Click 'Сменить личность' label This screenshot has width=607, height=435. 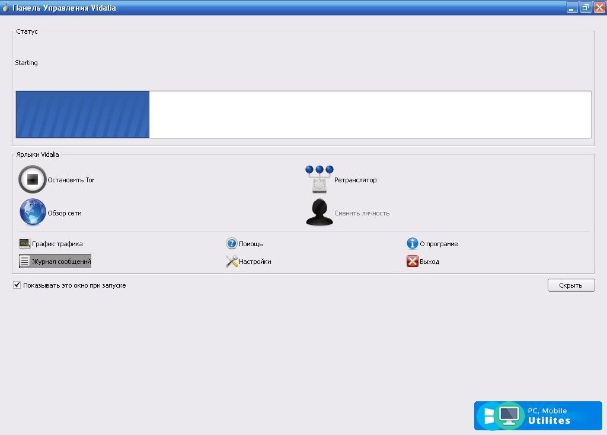(362, 213)
